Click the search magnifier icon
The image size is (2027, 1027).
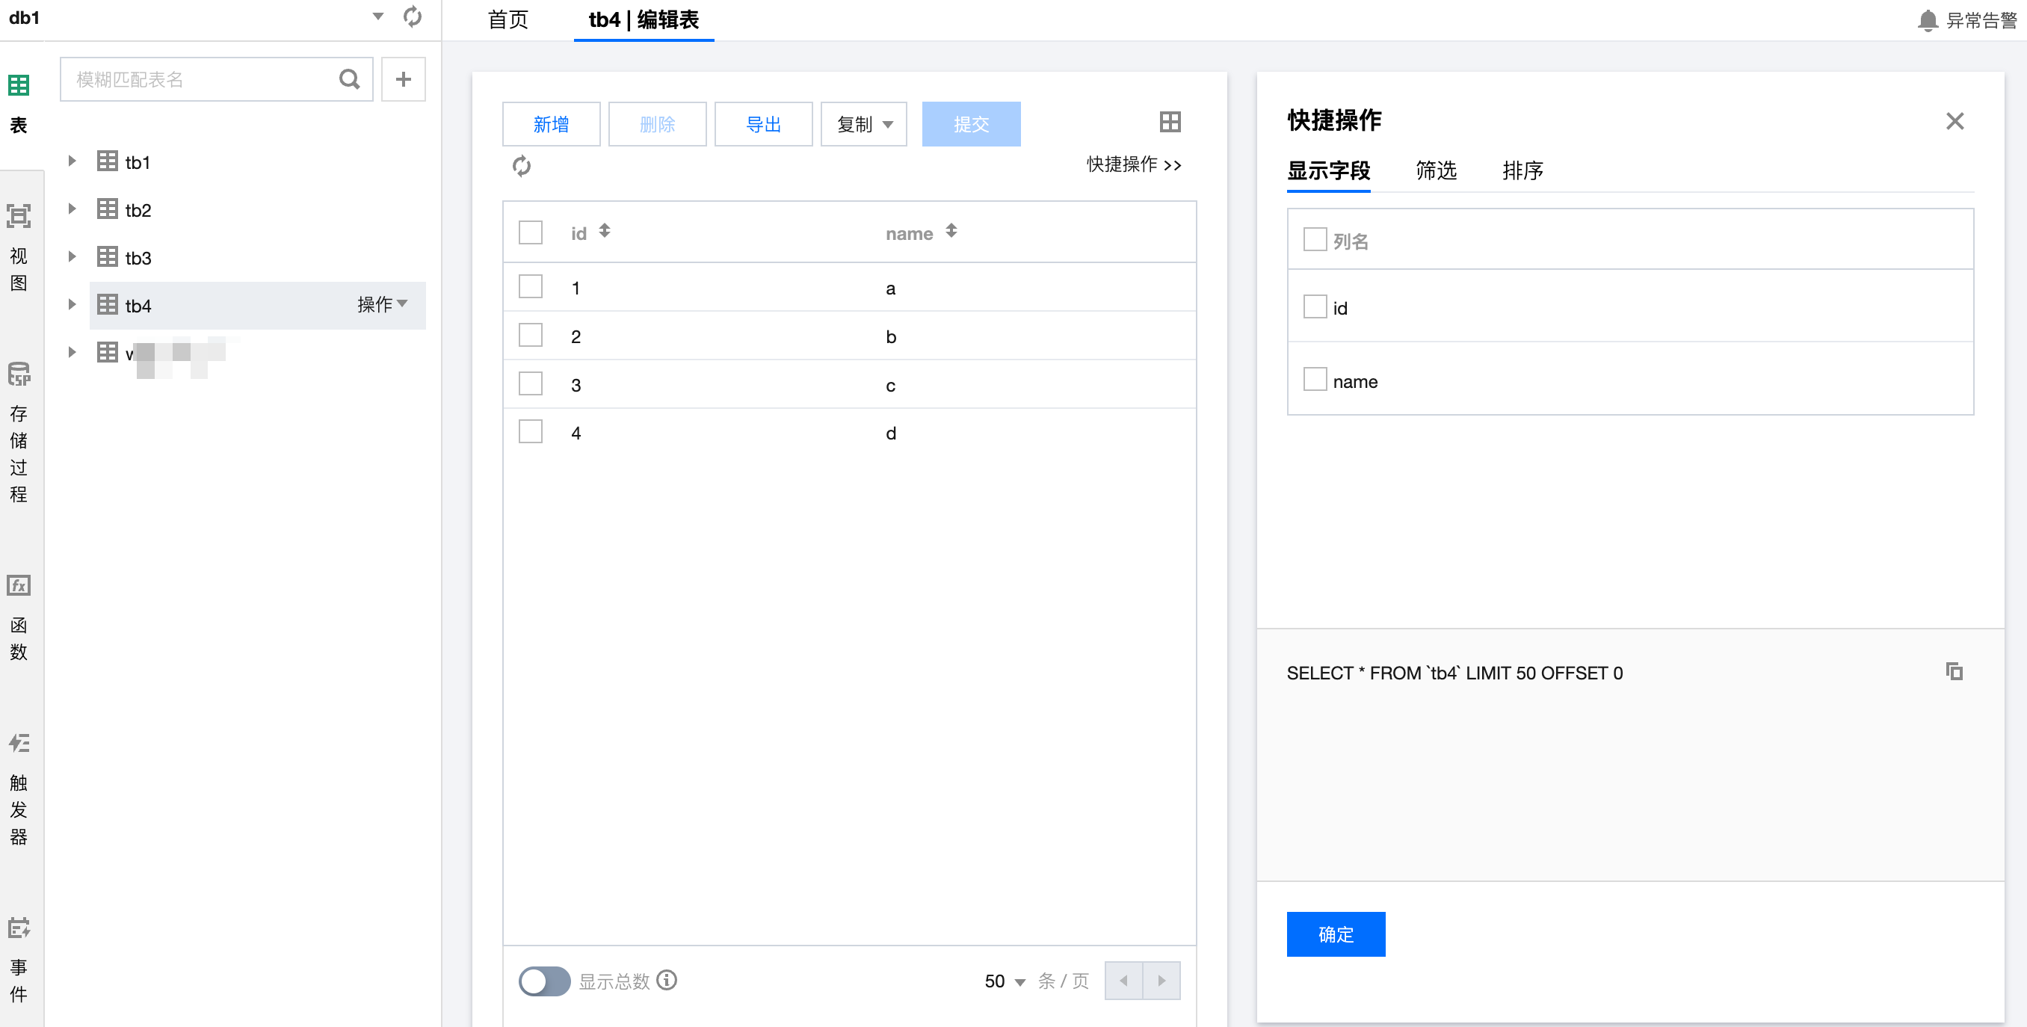[x=348, y=78]
